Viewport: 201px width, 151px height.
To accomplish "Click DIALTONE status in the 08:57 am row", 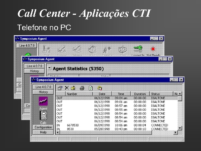I will pos(158,106).
